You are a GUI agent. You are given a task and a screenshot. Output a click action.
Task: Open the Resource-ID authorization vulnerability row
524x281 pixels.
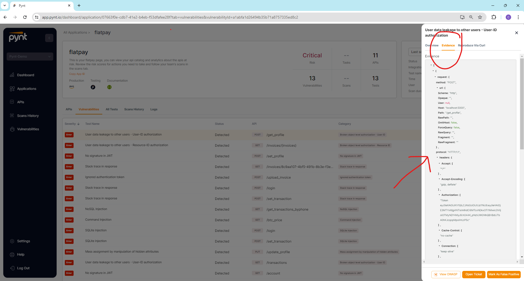(x=242, y=145)
